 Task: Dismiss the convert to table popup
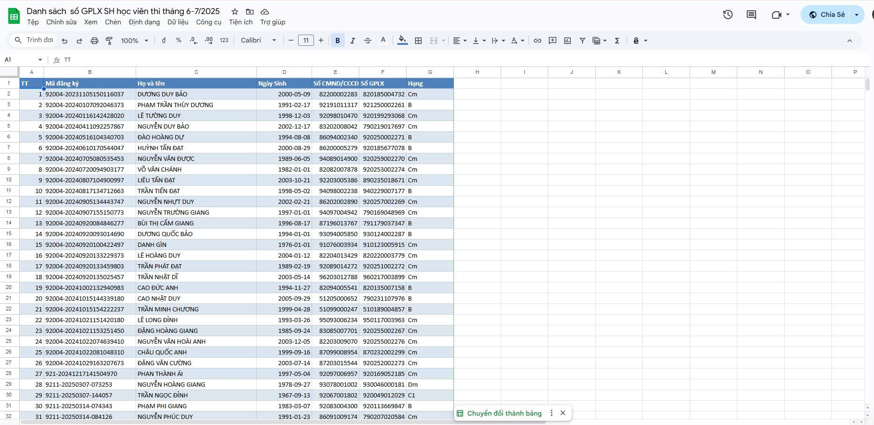point(563,413)
